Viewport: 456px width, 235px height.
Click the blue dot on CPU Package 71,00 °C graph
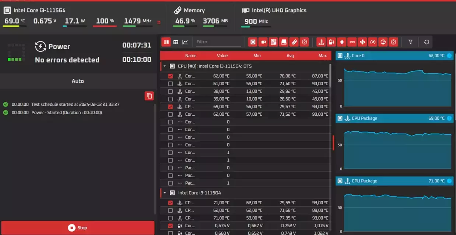point(449,181)
